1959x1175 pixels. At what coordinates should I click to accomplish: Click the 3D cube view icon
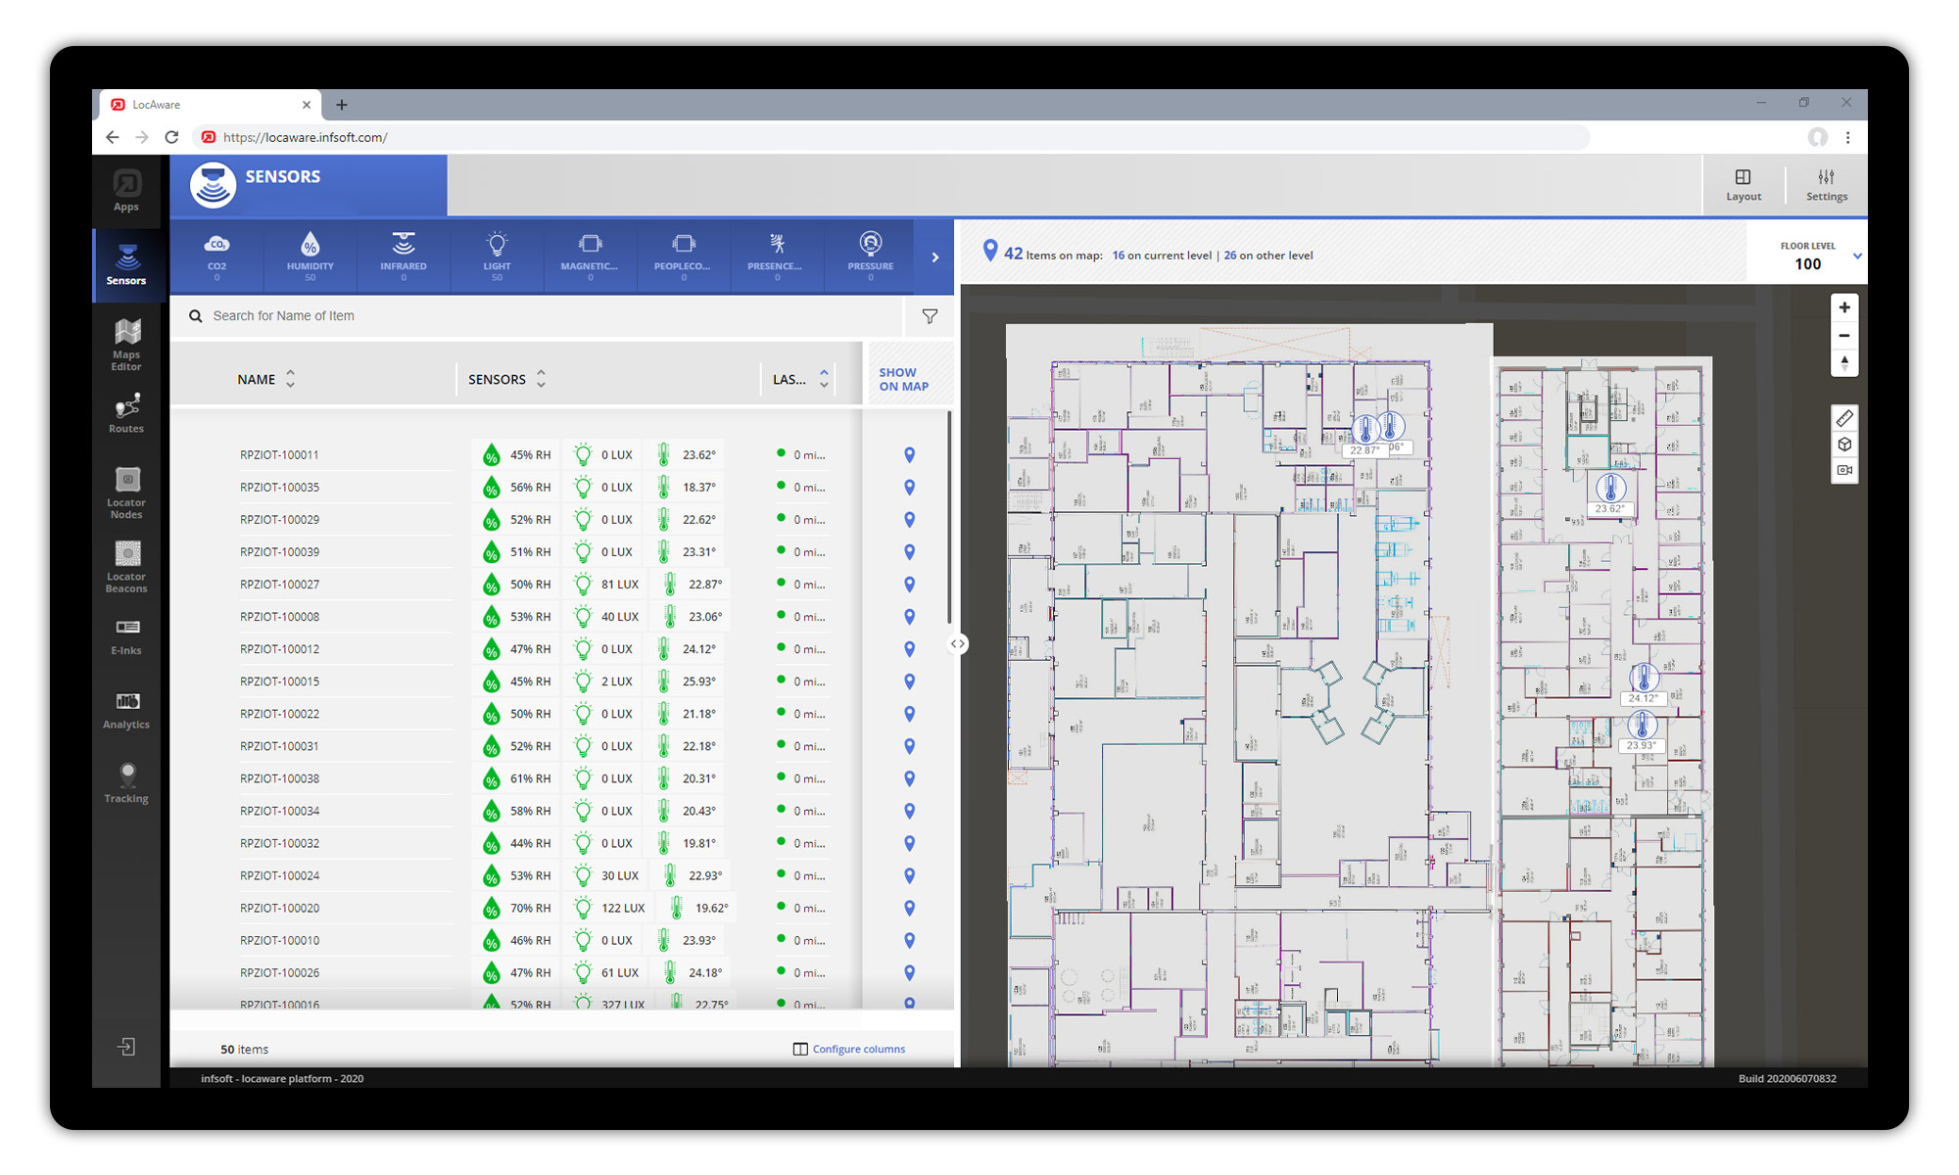tap(1844, 445)
